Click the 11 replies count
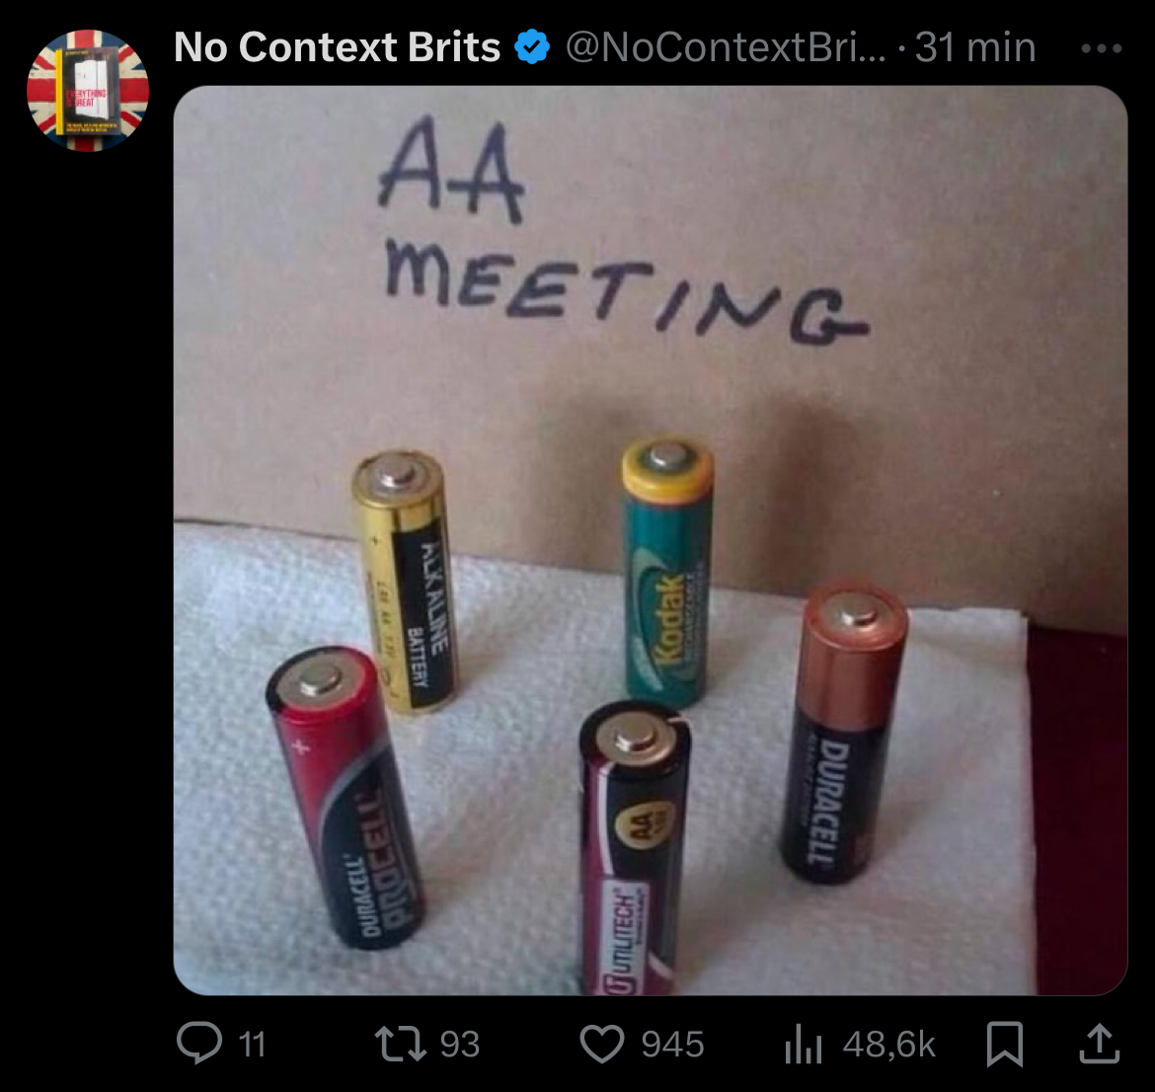 [x=252, y=1045]
